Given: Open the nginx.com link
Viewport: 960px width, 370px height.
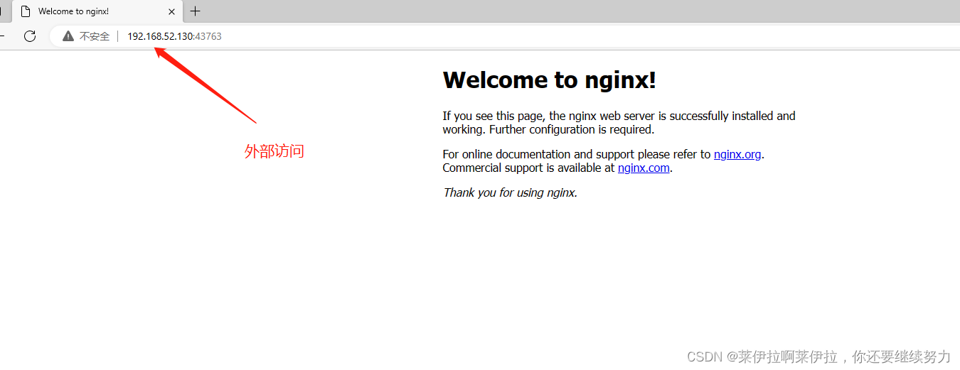Looking at the screenshot, I should point(644,168).
